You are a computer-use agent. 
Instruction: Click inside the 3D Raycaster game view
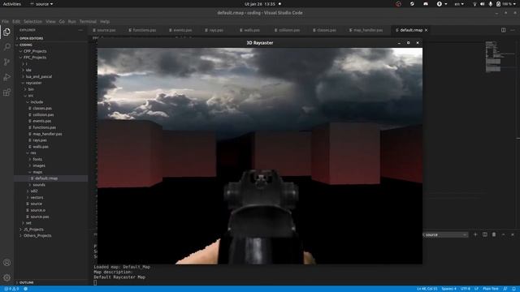(x=260, y=156)
